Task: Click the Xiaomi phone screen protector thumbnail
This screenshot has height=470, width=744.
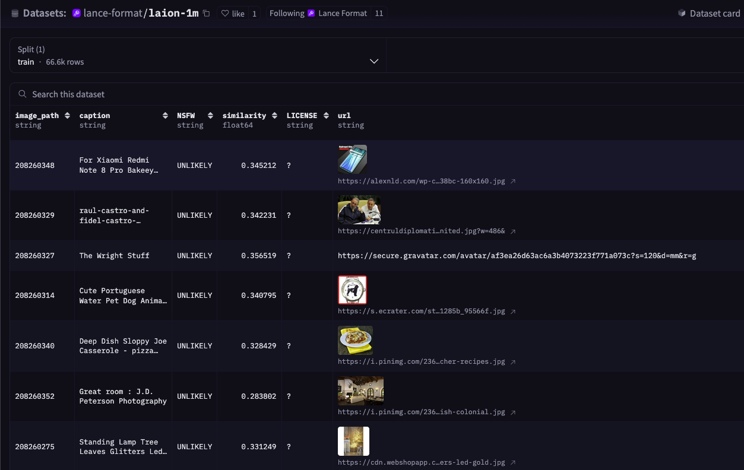Action: coord(352,159)
